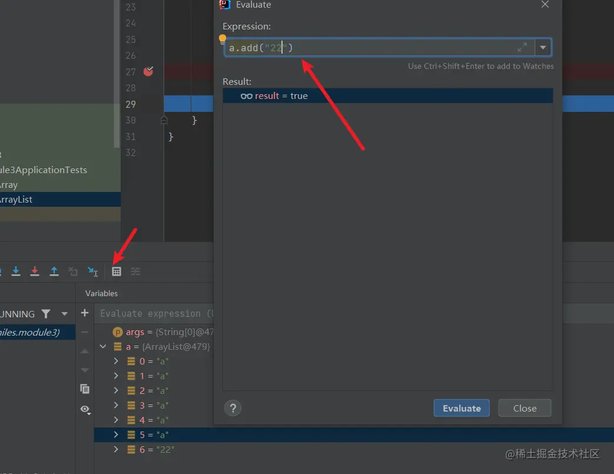Click the duplicate watch copy icon

click(85, 389)
